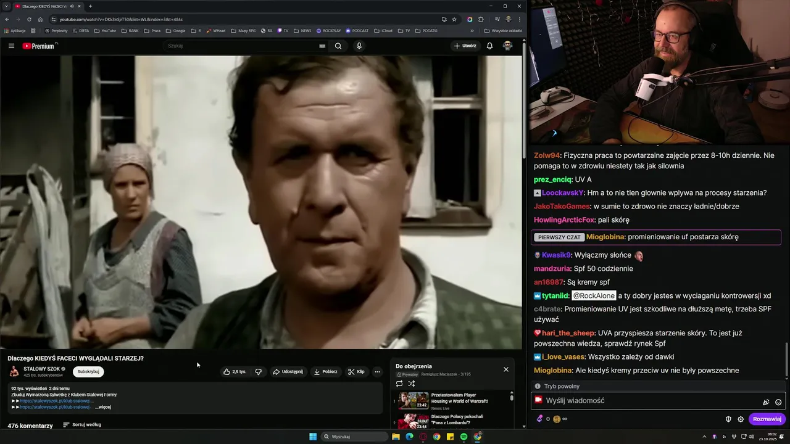This screenshot has width=790, height=444.
Task: Open the Windows Start menu
Action: click(x=313, y=437)
